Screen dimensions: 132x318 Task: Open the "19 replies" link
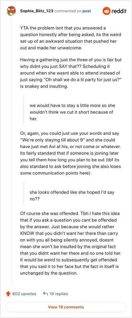[x=59, y=294]
